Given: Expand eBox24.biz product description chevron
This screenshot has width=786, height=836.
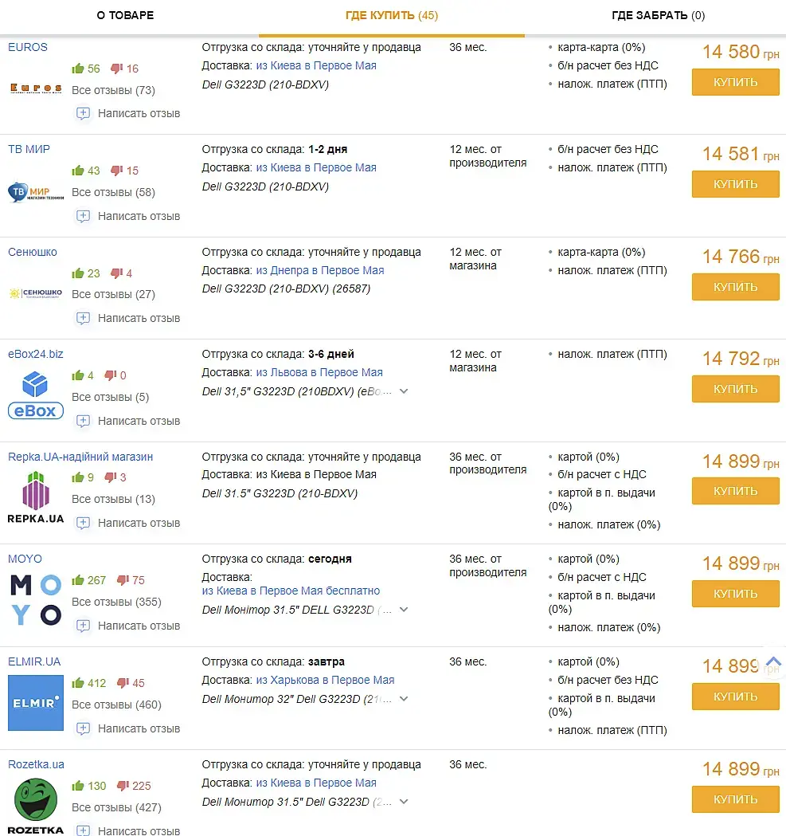Looking at the screenshot, I should (404, 391).
